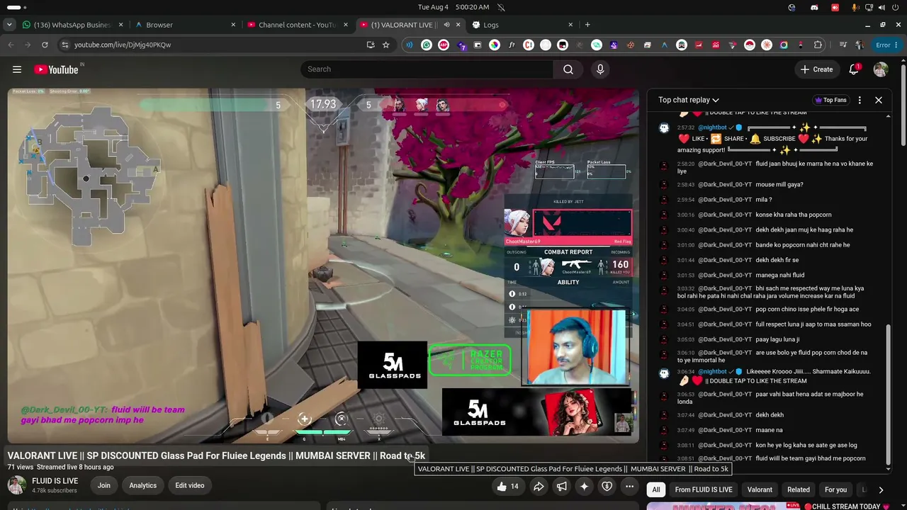Click the FLUID IS LIVE channel name

tap(55, 481)
